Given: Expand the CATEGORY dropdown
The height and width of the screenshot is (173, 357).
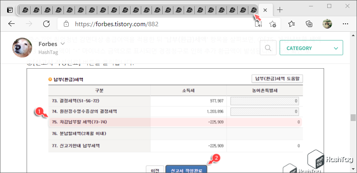Looking at the screenshot, I should point(311,48).
